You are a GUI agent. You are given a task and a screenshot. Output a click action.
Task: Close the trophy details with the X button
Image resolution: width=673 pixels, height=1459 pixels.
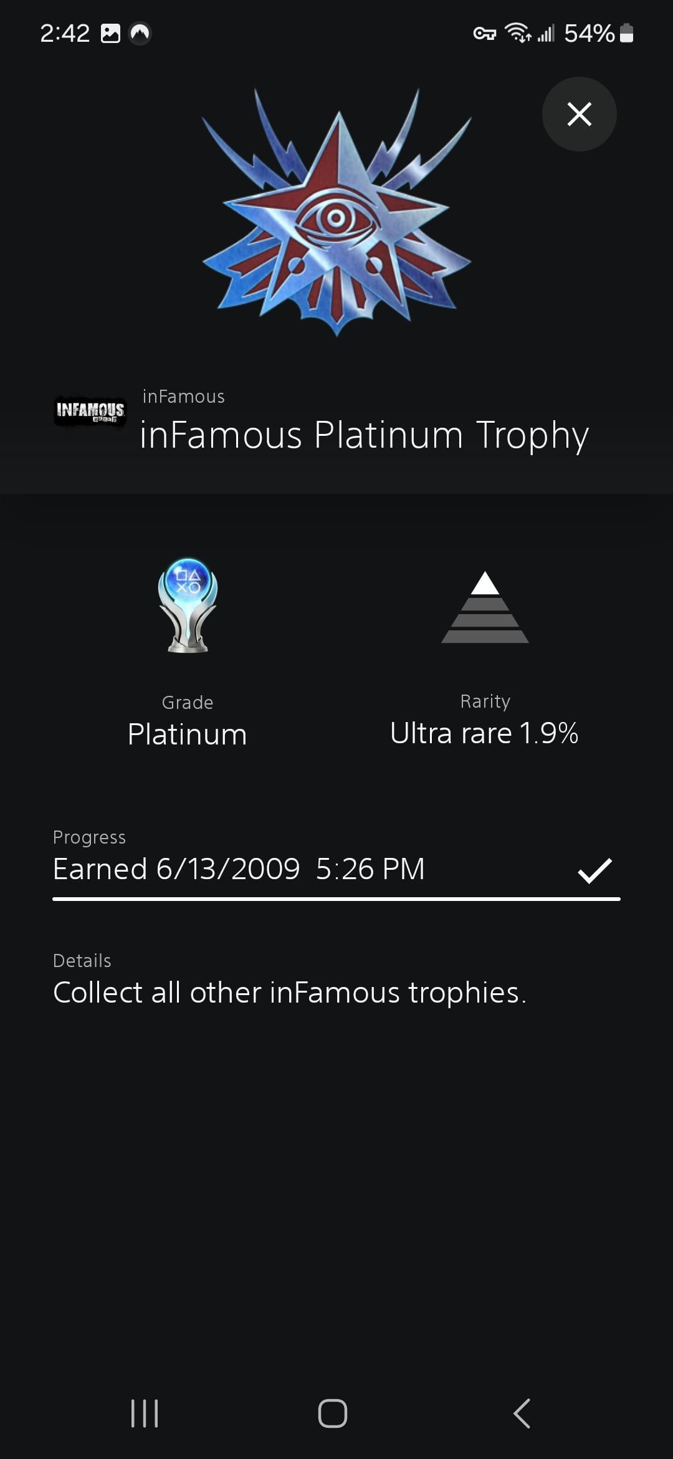579,114
